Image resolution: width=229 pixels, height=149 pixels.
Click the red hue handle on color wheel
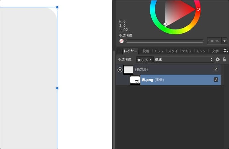[198, 9]
